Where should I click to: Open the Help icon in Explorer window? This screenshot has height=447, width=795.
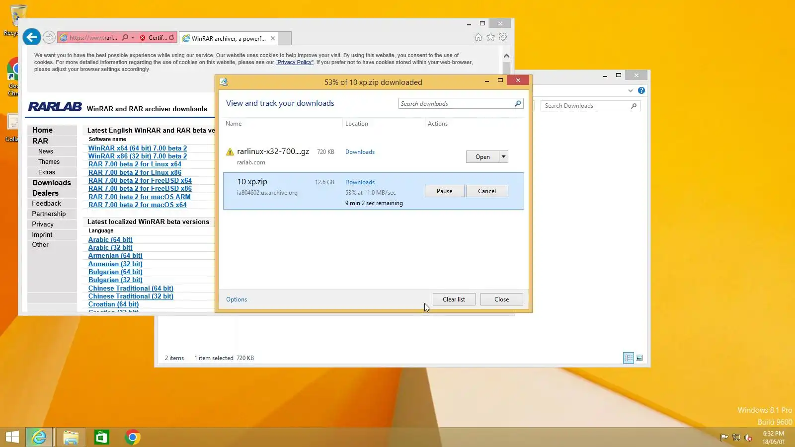(x=641, y=90)
